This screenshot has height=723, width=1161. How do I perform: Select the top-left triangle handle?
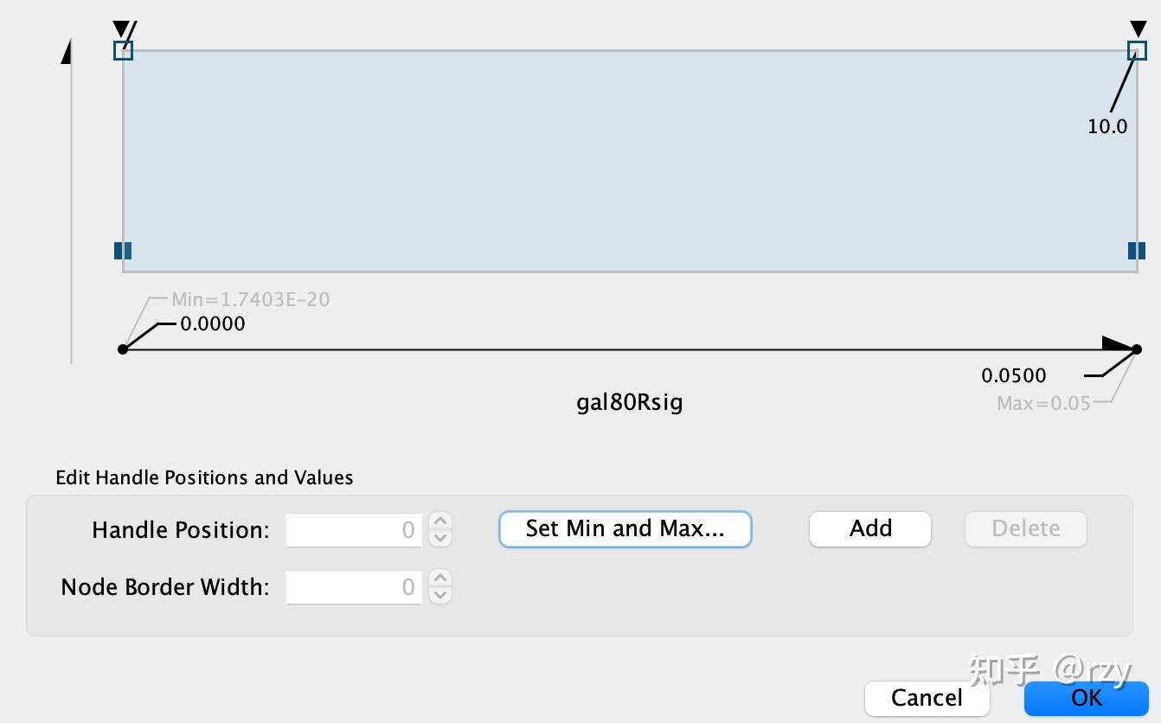pos(122,29)
